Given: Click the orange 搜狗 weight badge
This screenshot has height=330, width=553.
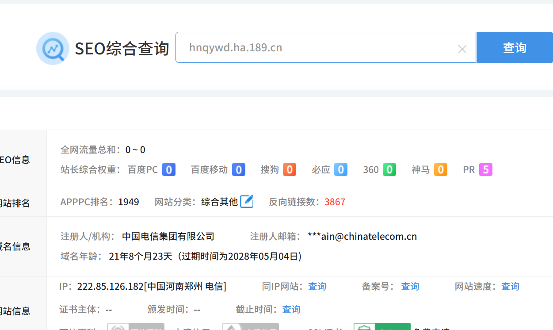Looking at the screenshot, I should pos(290,170).
